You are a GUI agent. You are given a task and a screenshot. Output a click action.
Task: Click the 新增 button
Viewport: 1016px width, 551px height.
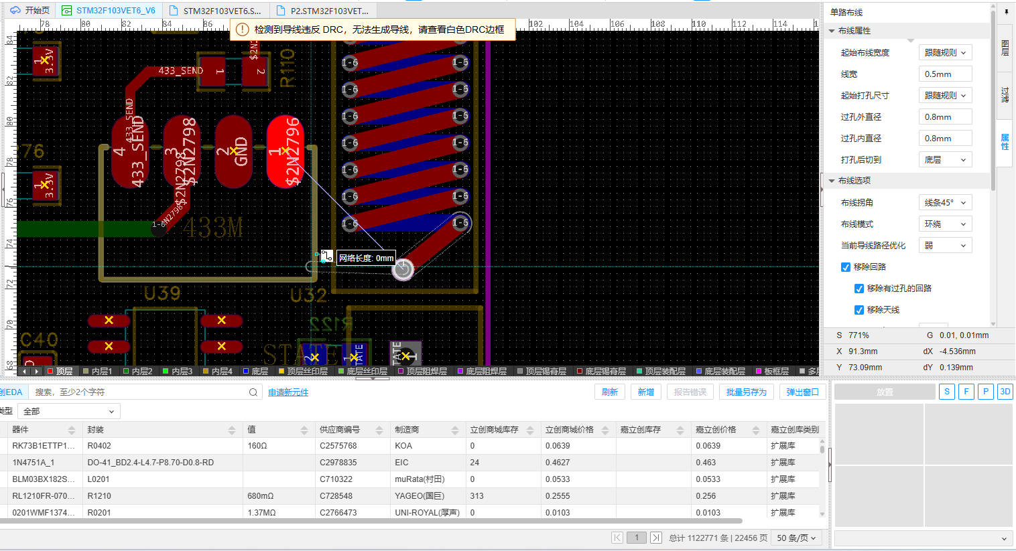pyautogui.click(x=646, y=392)
